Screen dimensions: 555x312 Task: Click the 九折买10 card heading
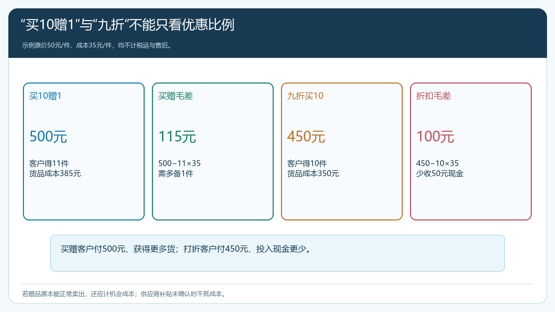coord(305,96)
